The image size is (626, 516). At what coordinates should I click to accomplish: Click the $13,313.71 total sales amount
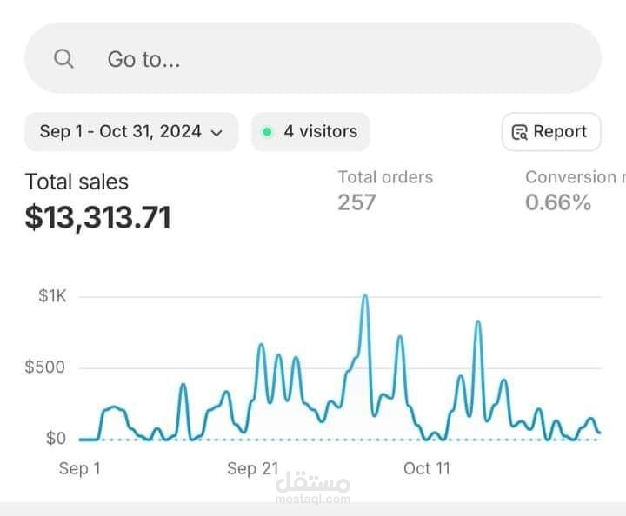pyautogui.click(x=97, y=217)
